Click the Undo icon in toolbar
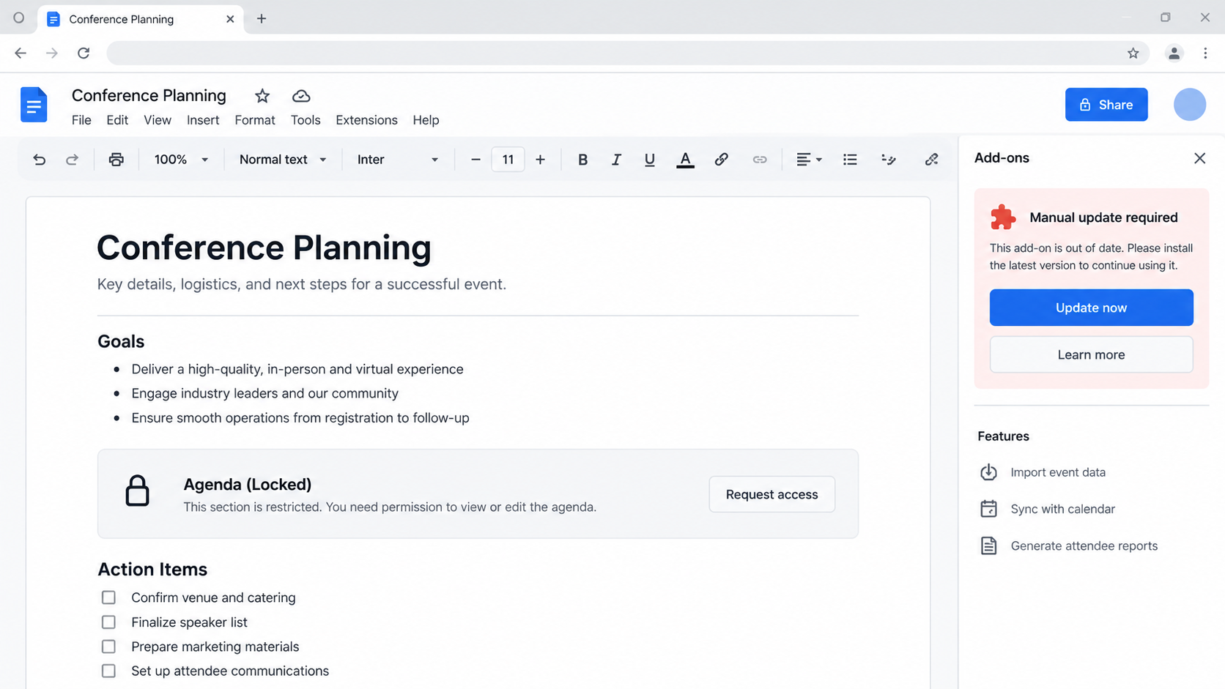The height and width of the screenshot is (689, 1225). tap(39, 159)
